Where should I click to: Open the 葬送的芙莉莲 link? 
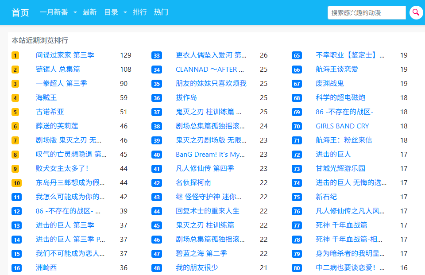click(57, 126)
